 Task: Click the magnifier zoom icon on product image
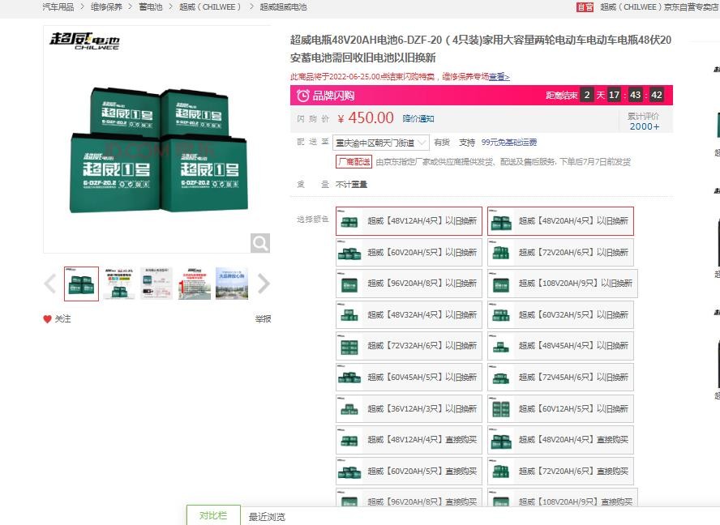tap(259, 243)
